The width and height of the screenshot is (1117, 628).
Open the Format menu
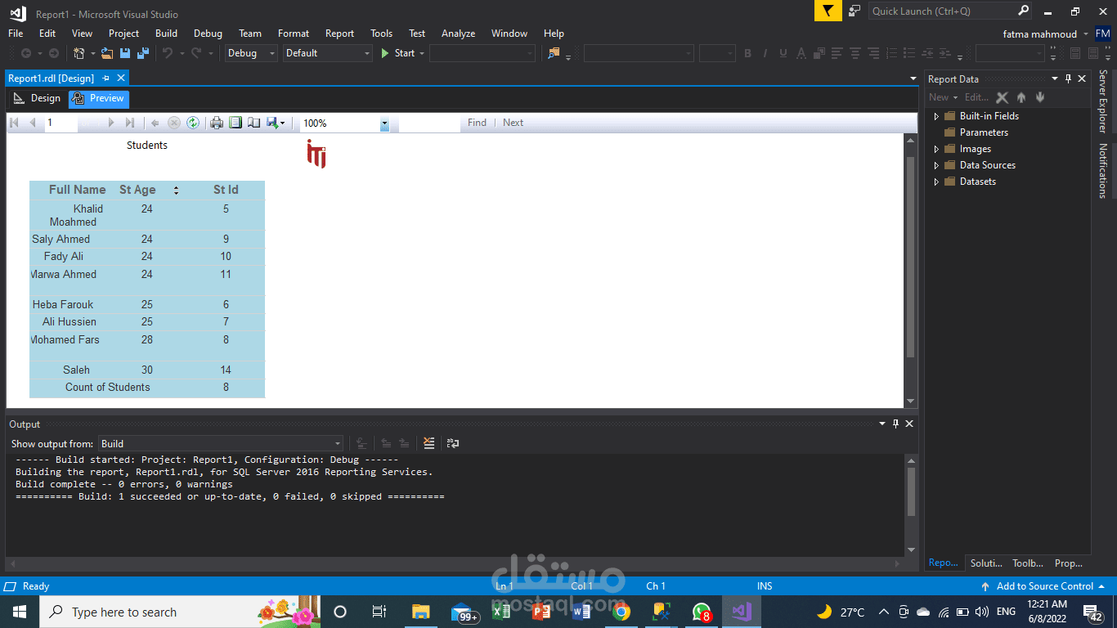click(x=294, y=34)
